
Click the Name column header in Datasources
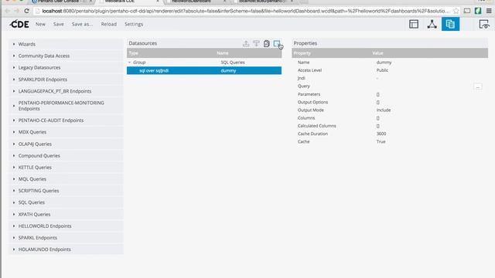click(x=223, y=53)
